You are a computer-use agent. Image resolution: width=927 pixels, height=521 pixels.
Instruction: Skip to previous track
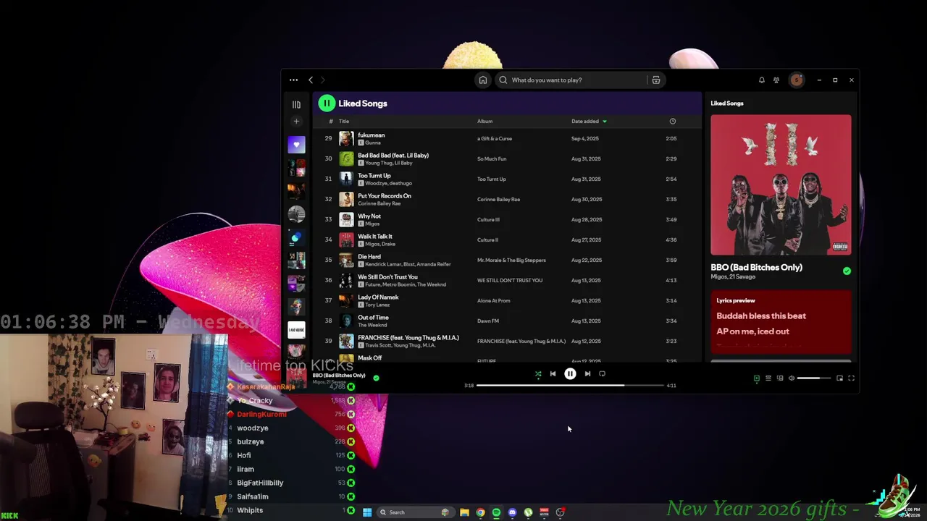(x=553, y=374)
